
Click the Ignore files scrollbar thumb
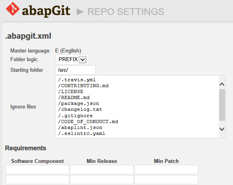pos(222,105)
